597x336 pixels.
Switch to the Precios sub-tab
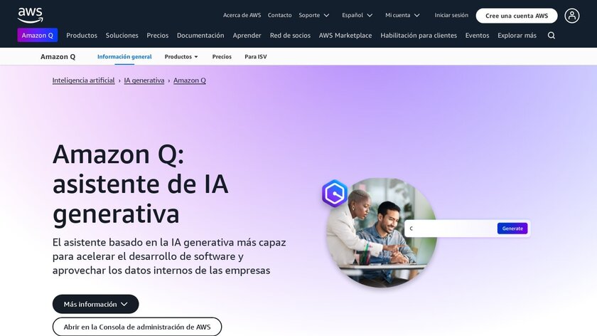[x=222, y=56]
